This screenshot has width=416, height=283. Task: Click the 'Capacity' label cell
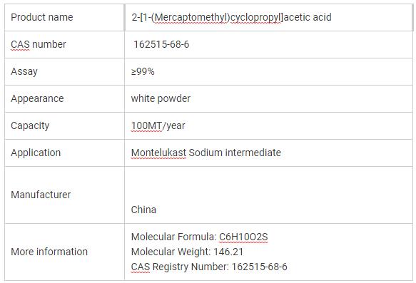pyautogui.click(x=64, y=125)
